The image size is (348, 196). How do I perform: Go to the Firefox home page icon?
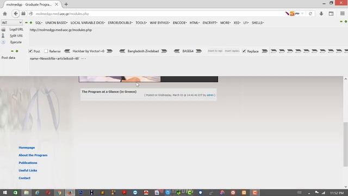(5, 14)
